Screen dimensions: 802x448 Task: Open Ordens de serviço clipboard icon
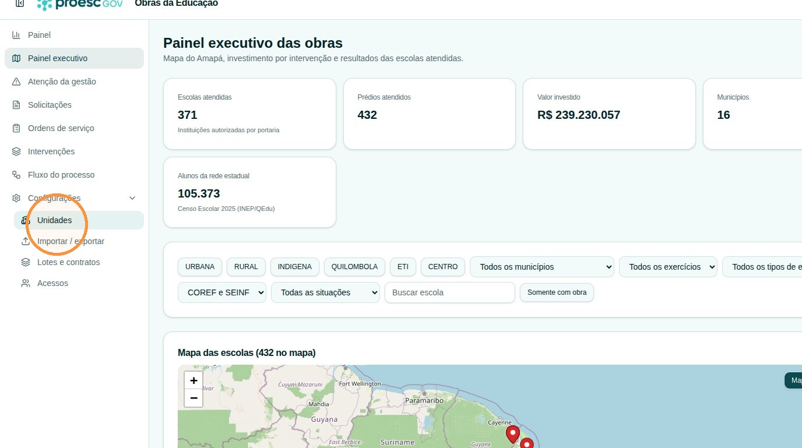16,128
